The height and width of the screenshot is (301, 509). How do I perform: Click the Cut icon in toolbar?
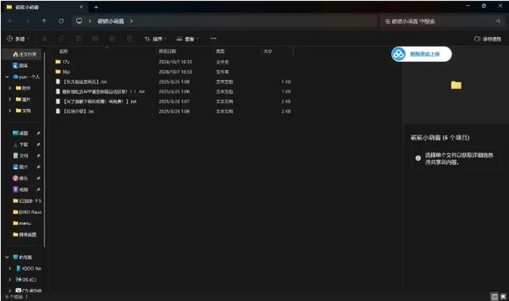click(45, 39)
